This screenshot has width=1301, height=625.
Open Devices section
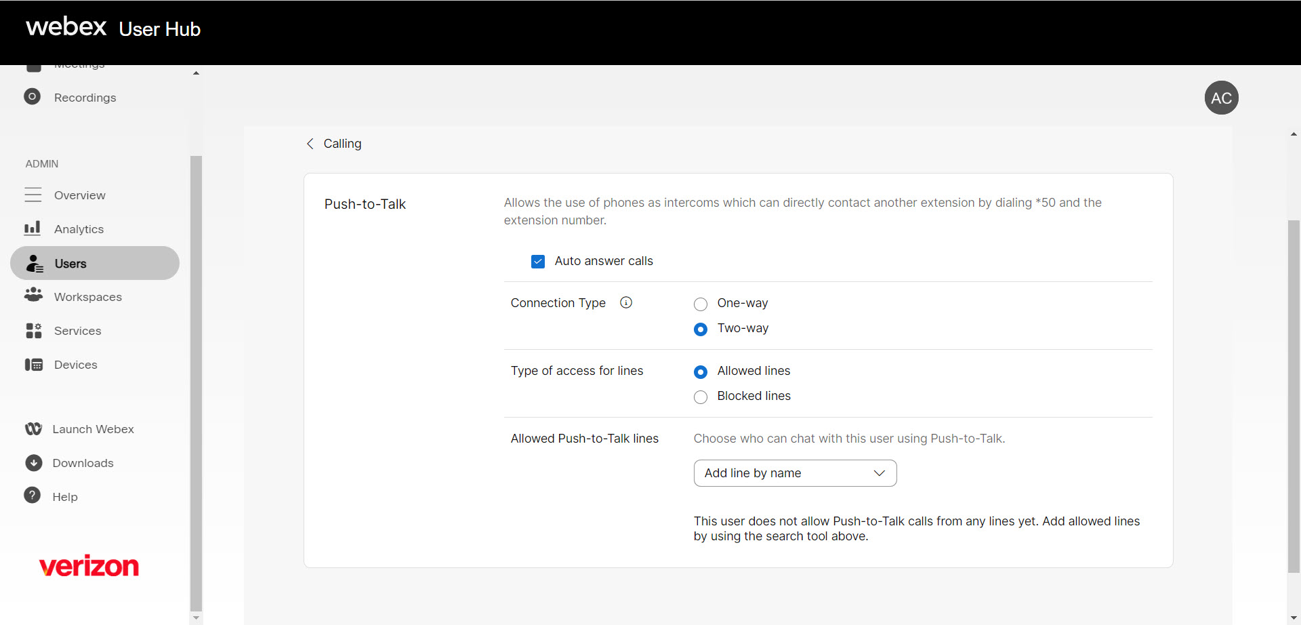[x=76, y=365]
